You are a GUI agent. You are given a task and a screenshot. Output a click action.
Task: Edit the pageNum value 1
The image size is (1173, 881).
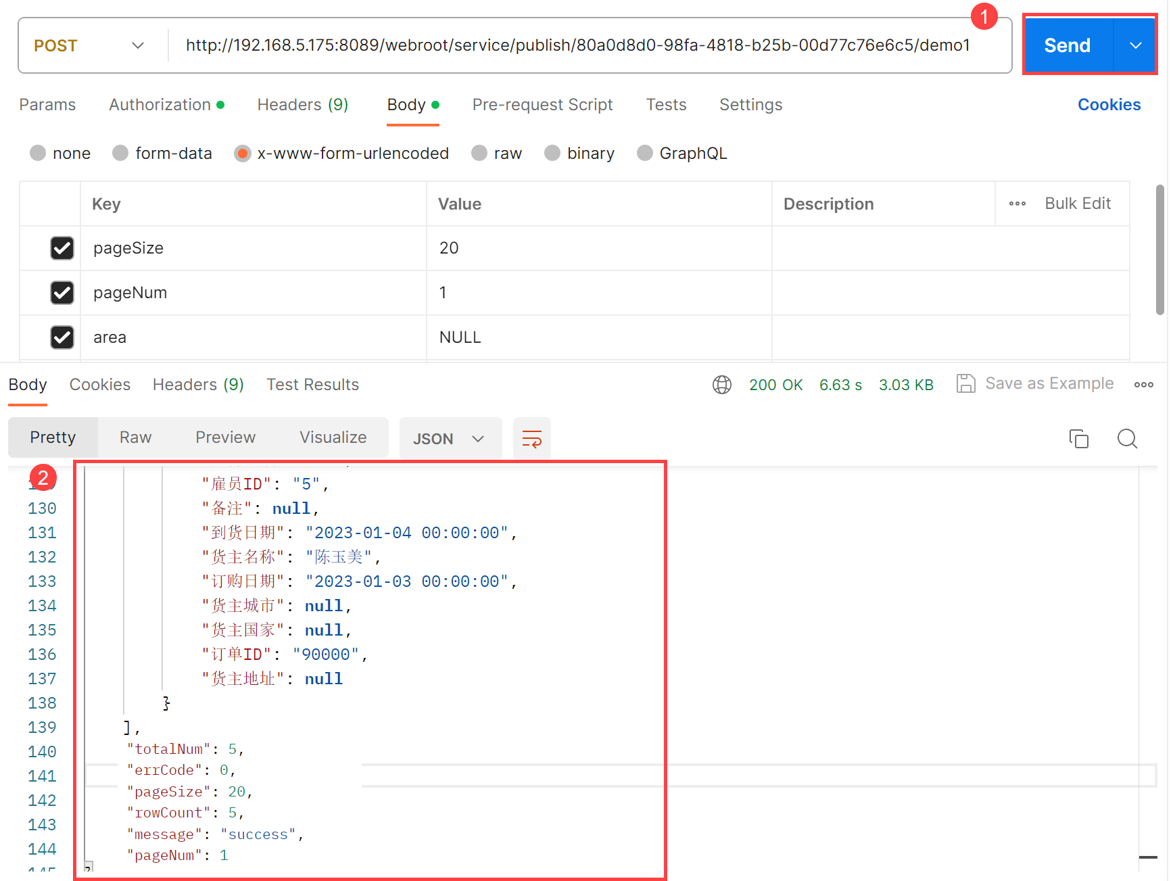pos(599,293)
